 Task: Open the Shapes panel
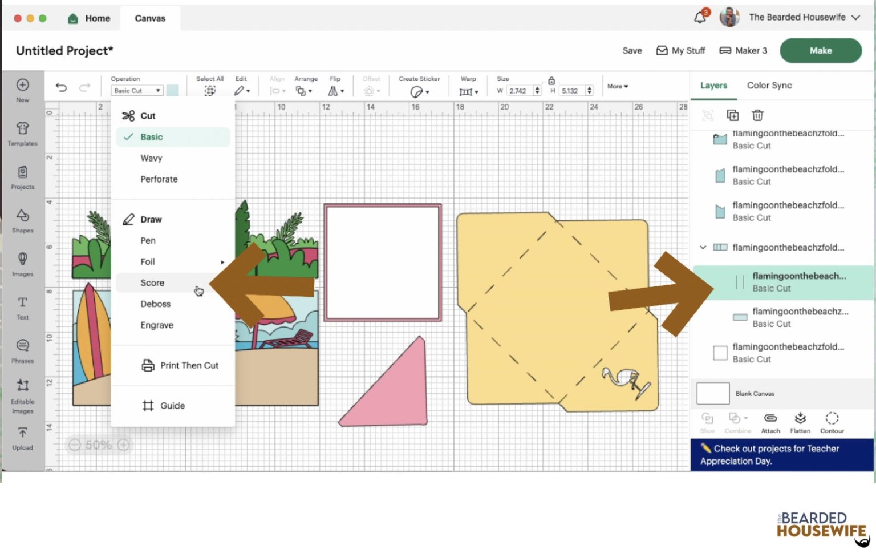tap(22, 221)
